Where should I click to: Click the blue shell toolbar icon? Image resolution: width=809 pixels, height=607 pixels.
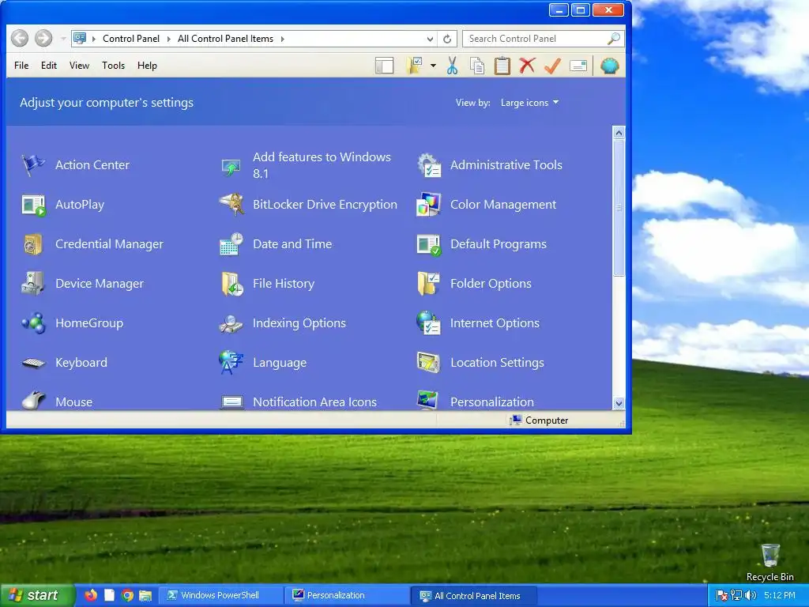609,66
